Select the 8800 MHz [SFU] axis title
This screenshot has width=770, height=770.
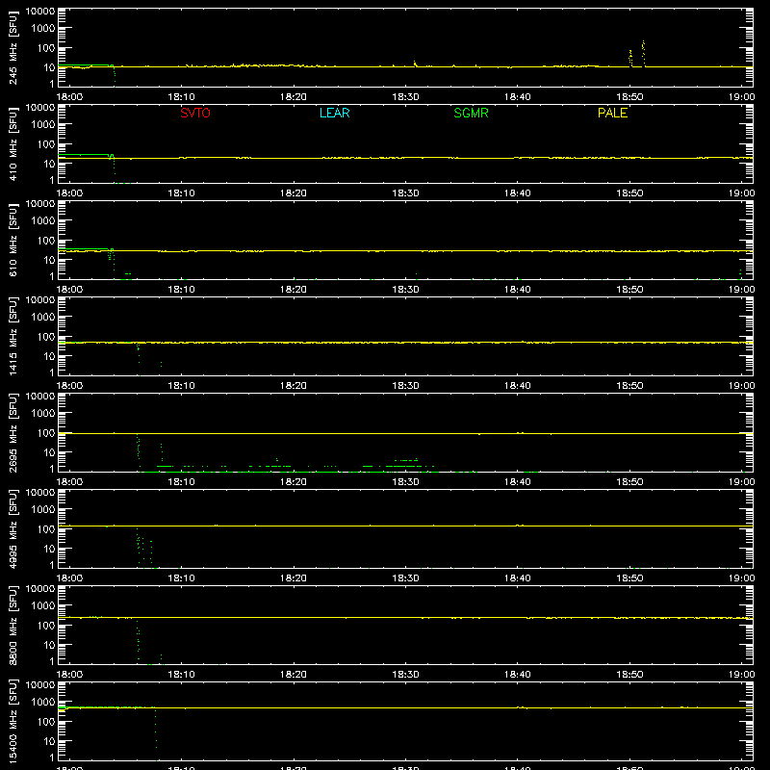point(13,626)
